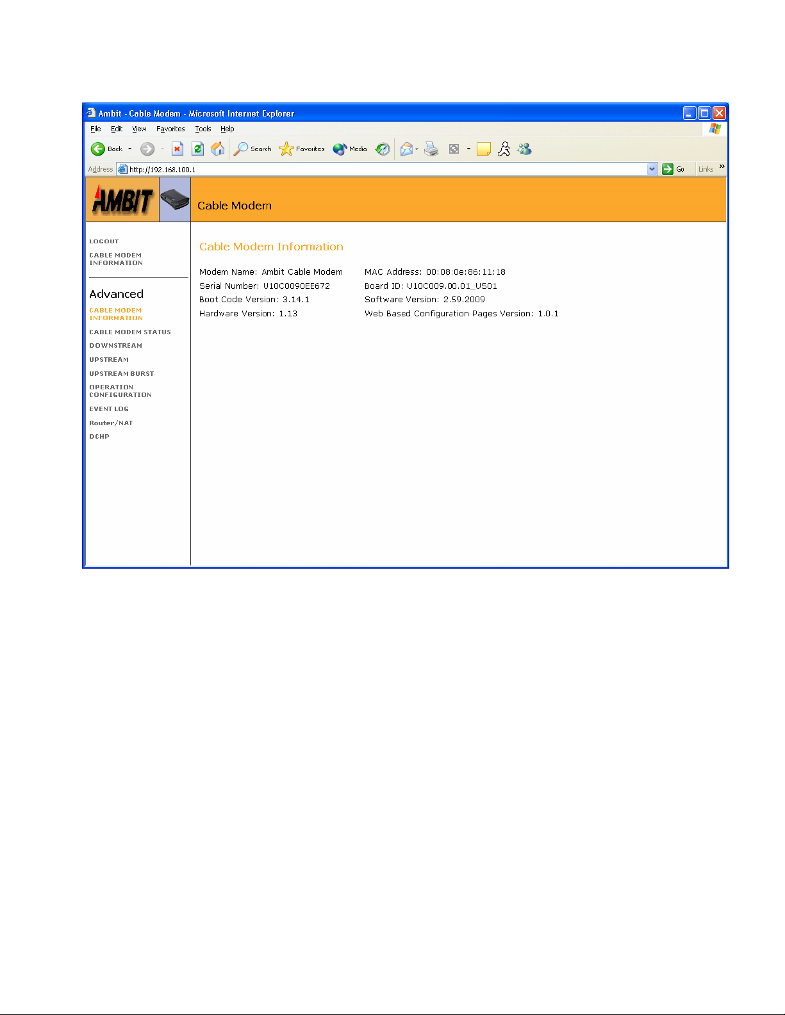The width and height of the screenshot is (785, 1015).
Task: Select Hardware Version text 1.13
Action: point(288,313)
